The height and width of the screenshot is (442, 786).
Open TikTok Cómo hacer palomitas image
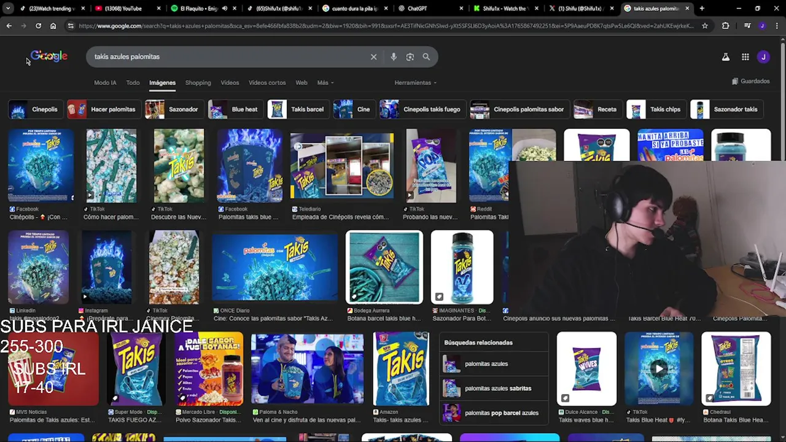click(x=111, y=166)
